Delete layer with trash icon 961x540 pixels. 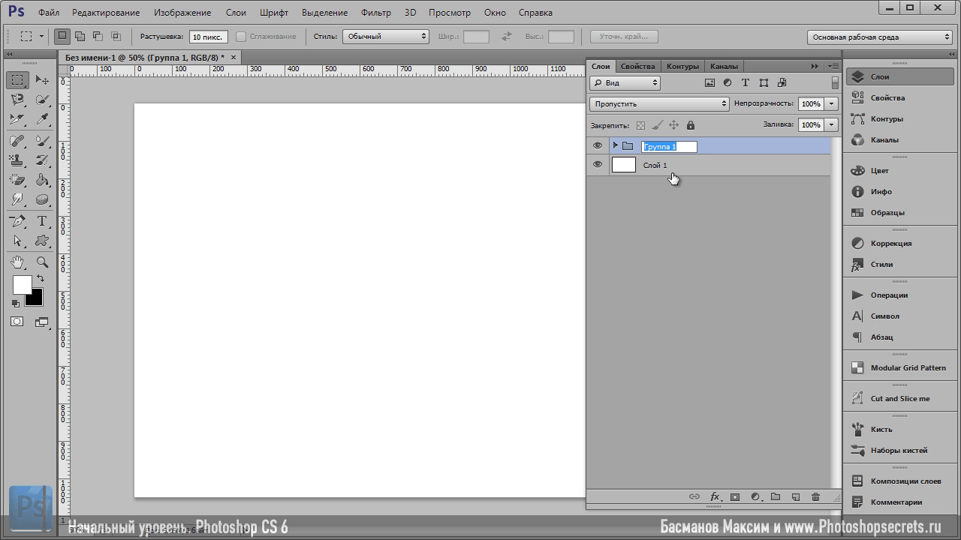pos(815,497)
